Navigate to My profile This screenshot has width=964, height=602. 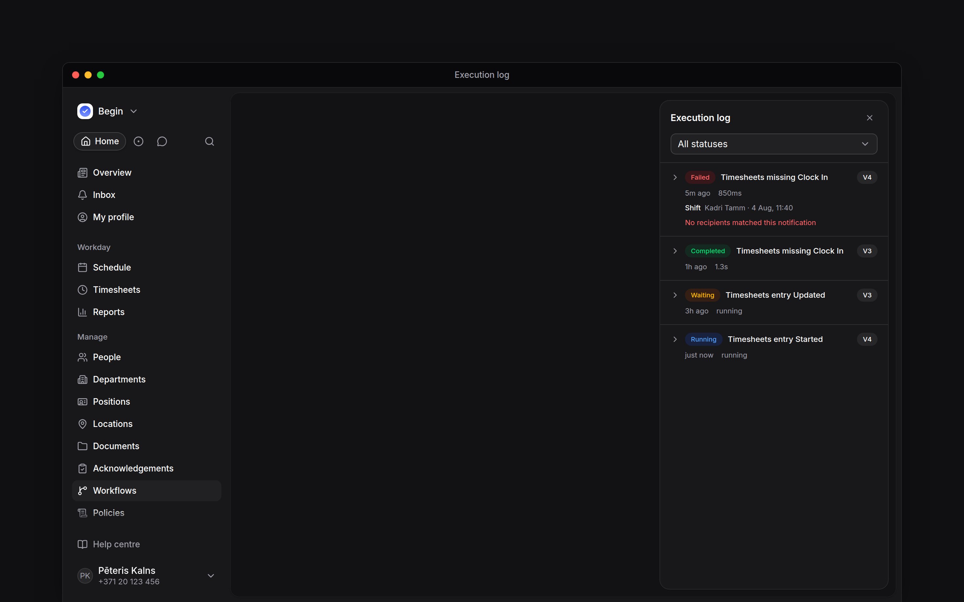(x=147, y=217)
